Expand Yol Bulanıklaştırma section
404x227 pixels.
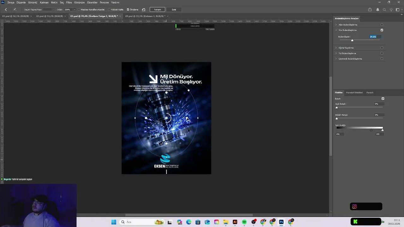(336, 53)
